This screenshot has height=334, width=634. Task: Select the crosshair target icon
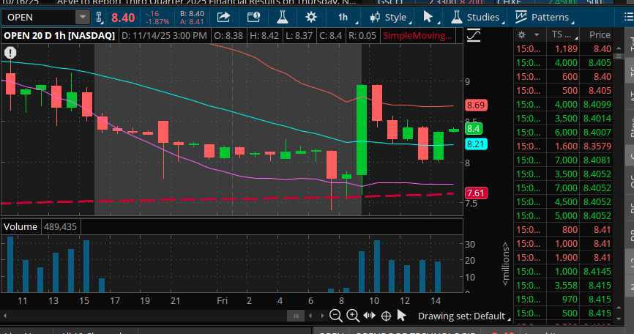click(386, 316)
